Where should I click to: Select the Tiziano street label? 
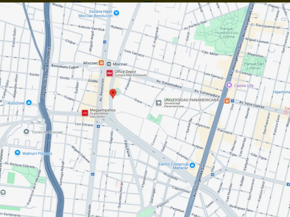(69, 98)
